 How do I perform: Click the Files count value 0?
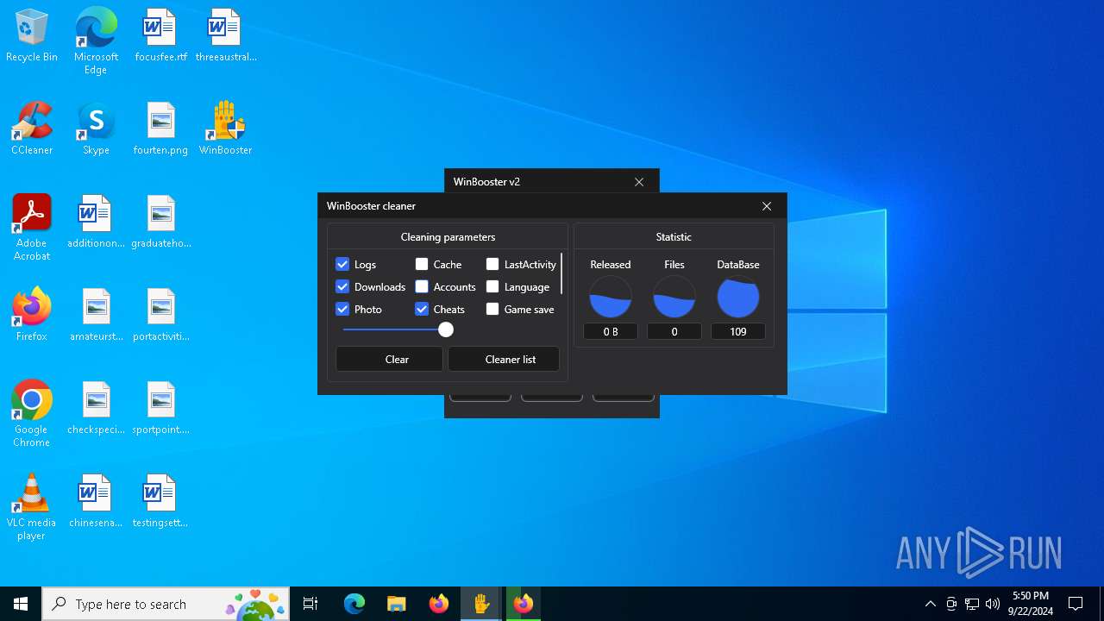click(x=674, y=331)
